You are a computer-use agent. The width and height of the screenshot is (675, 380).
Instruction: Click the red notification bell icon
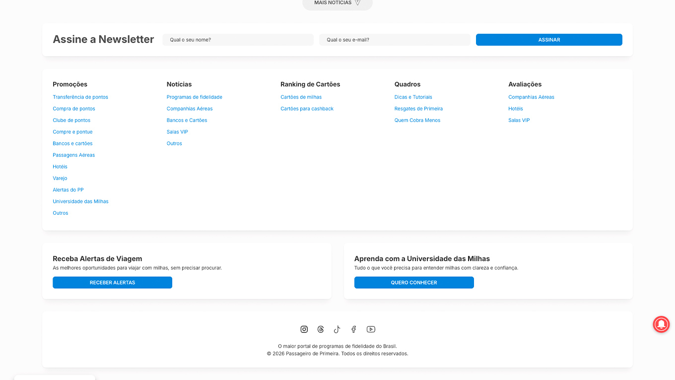[661, 324]
